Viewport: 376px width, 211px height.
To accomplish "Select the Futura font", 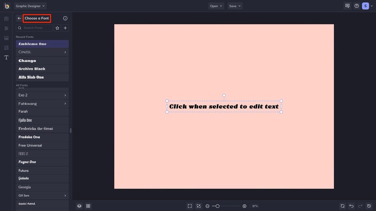I will coord(42,170).
